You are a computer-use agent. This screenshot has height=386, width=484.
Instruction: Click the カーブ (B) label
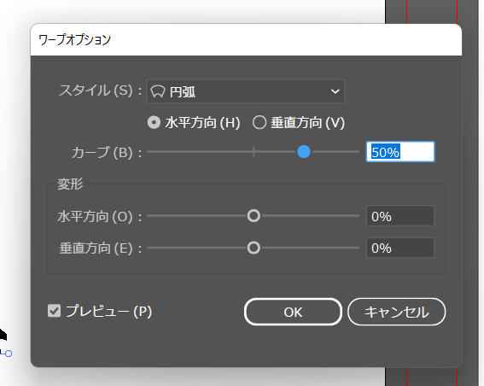[107, 152]
